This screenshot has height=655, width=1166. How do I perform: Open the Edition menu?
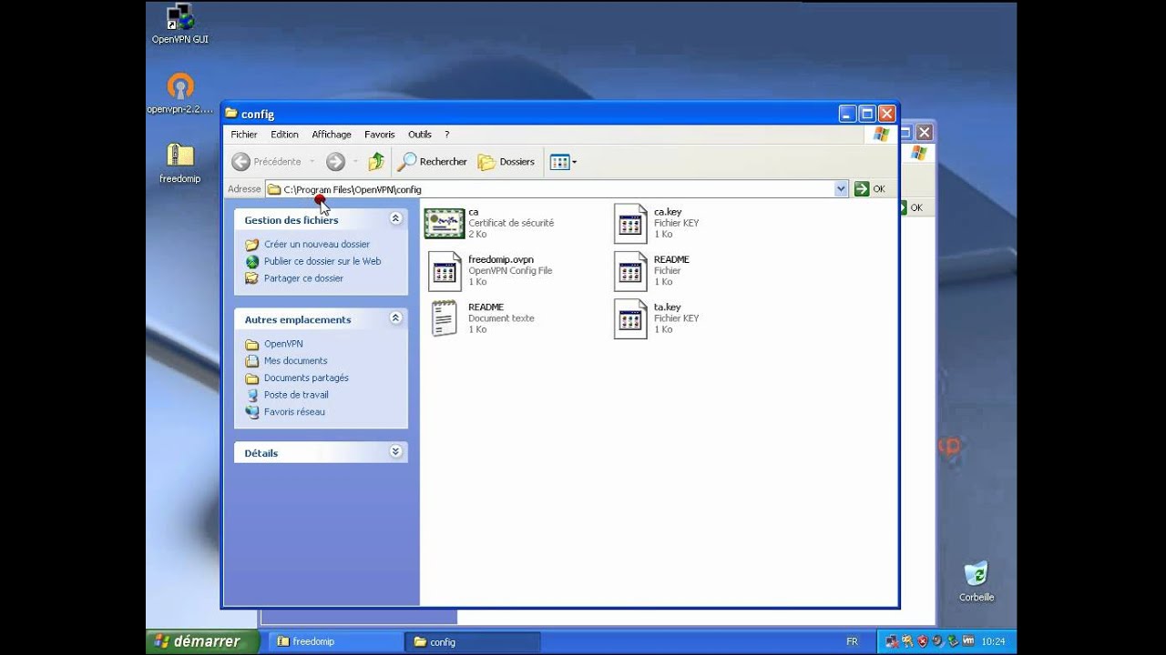284,135
